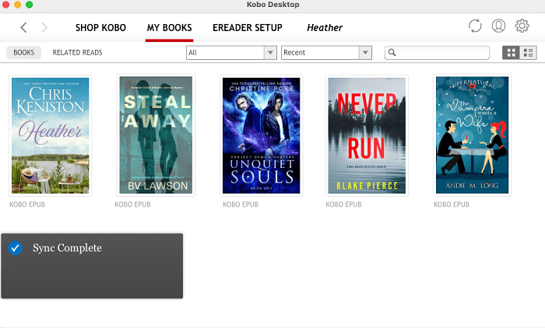Image resolution: width=545 pixels, height=328 pixels.
Task: Click the search magnifier icon
Action: tap(392, 52)
